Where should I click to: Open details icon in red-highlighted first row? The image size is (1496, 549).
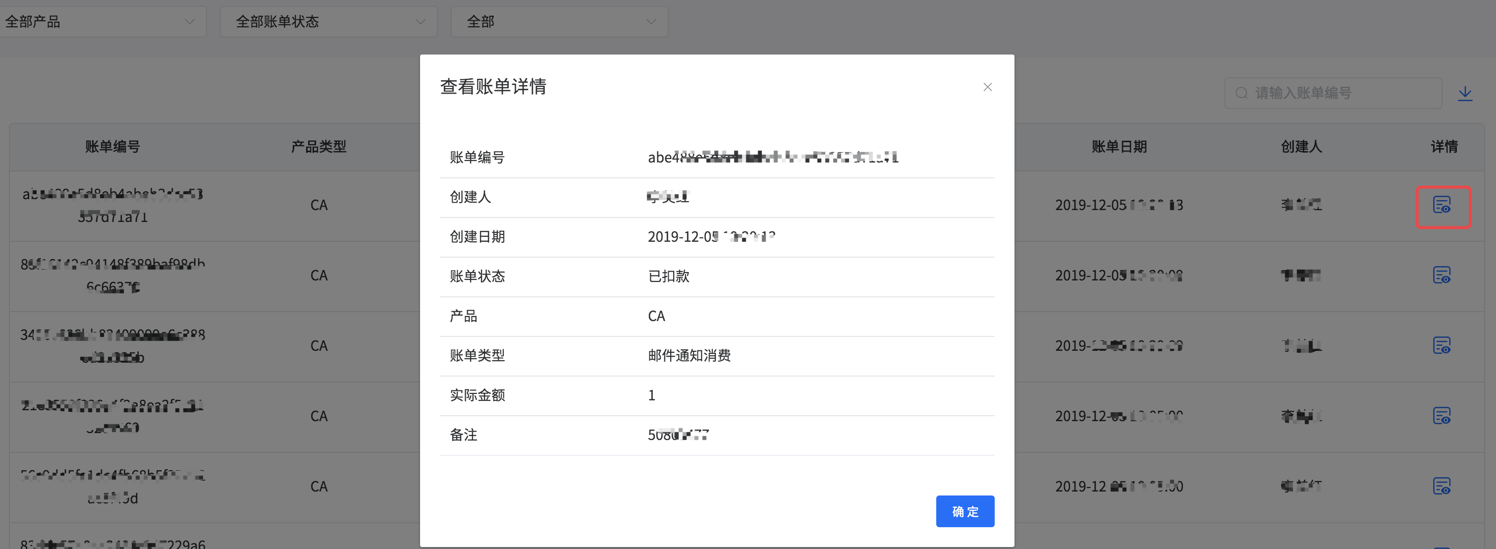coord(1442,205)
